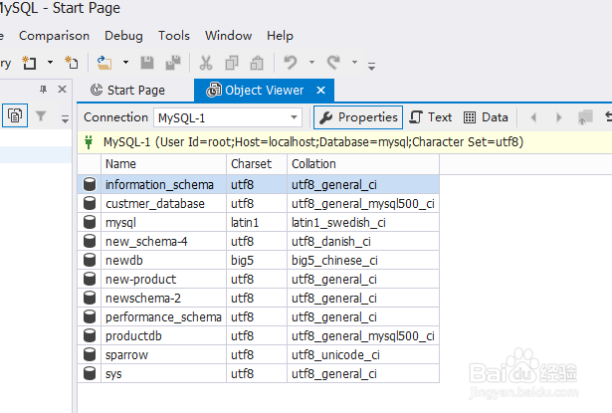
Task: Click the Cut scissors icon
Action: [206, 63]
